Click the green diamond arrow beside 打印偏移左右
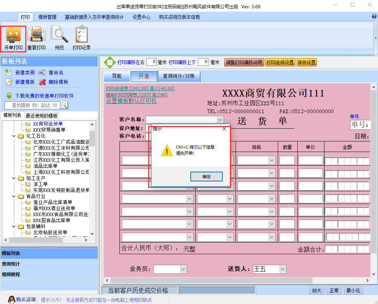 (x=110, y=62)
